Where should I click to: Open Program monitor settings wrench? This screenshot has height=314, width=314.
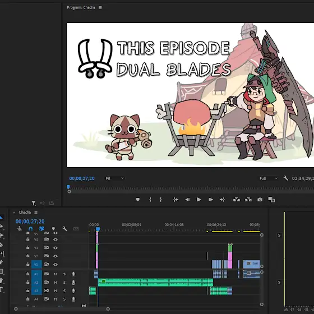[x=286, y=178]
